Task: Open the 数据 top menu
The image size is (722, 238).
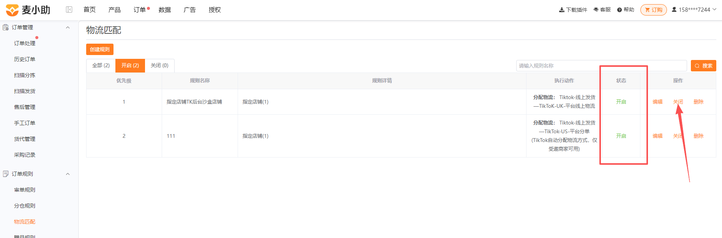Action: point(165,10)
